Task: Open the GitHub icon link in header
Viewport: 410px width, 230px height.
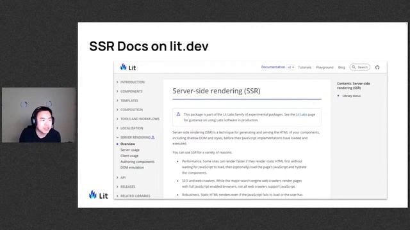Action: (x=377, y=67)
